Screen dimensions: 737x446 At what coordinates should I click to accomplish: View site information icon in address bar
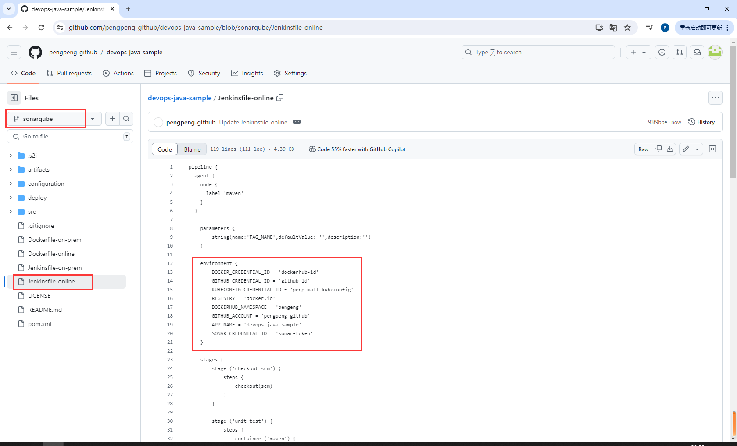(x=60, y=28)
